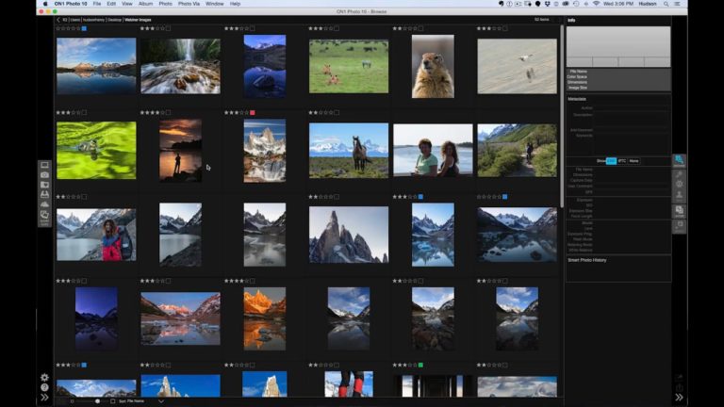Open settings gear at bottom left
The image size is (724, 407).
coord(44,378)
